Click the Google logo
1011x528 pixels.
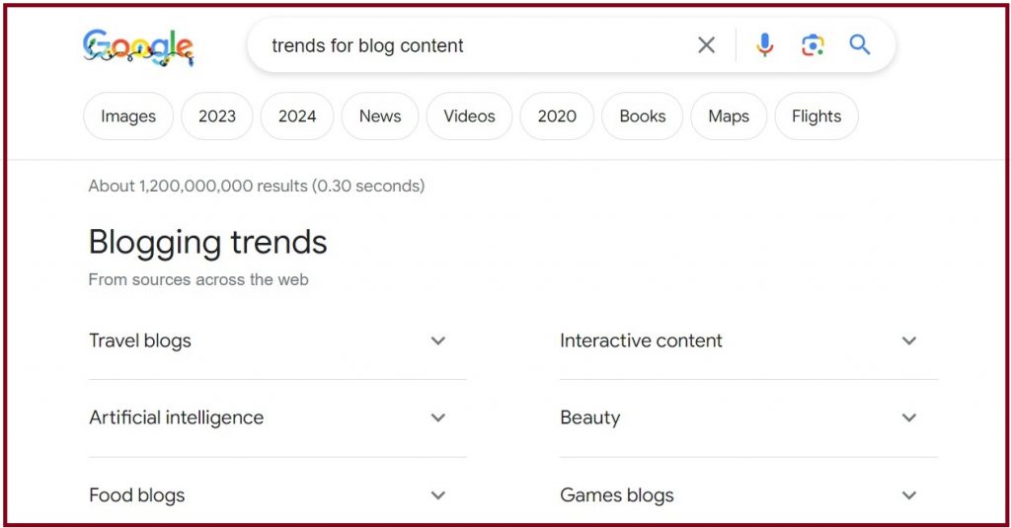pyautogui.click(x=138, y=46)
